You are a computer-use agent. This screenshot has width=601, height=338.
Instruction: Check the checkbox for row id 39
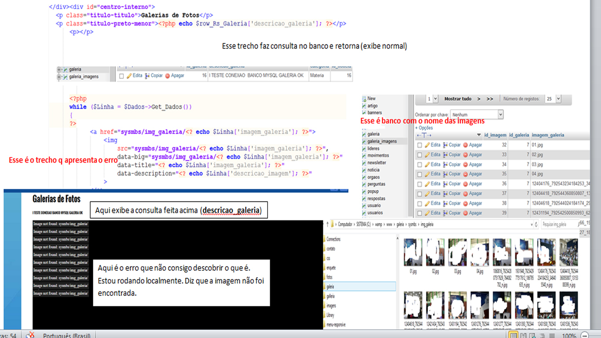[419, 213]
